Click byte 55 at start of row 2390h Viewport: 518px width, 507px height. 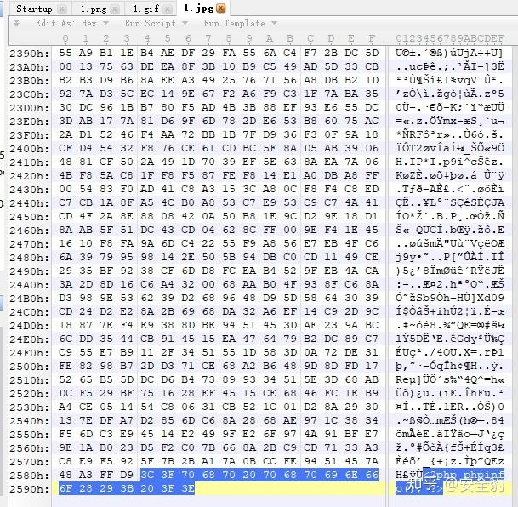(x=65, y=53)
